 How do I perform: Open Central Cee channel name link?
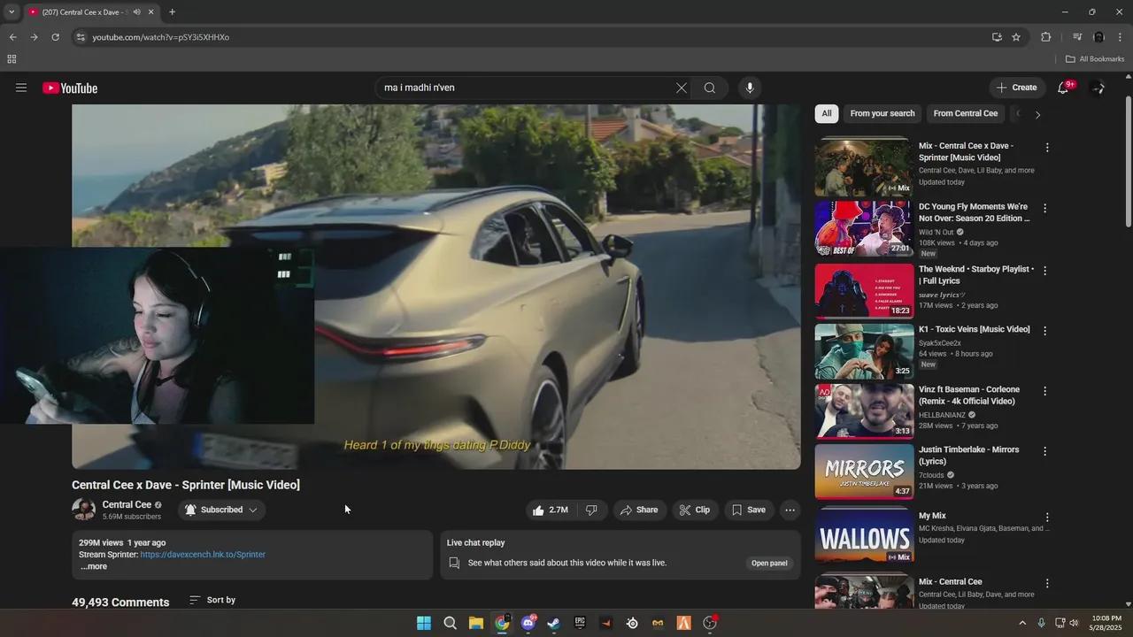point(127,504)
